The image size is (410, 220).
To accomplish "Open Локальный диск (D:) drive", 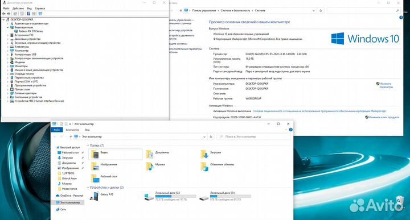I will pyautogui.click(x=225, y=196).
